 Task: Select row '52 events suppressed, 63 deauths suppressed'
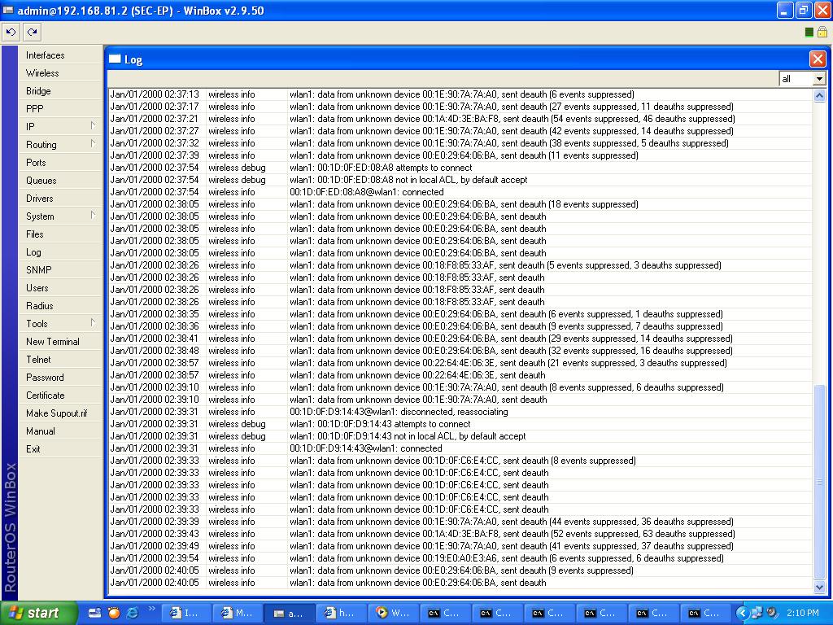point(460,535)
